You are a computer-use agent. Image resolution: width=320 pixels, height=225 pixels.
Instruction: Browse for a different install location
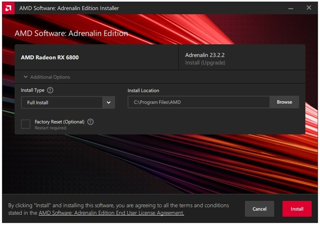pos(284,102)
